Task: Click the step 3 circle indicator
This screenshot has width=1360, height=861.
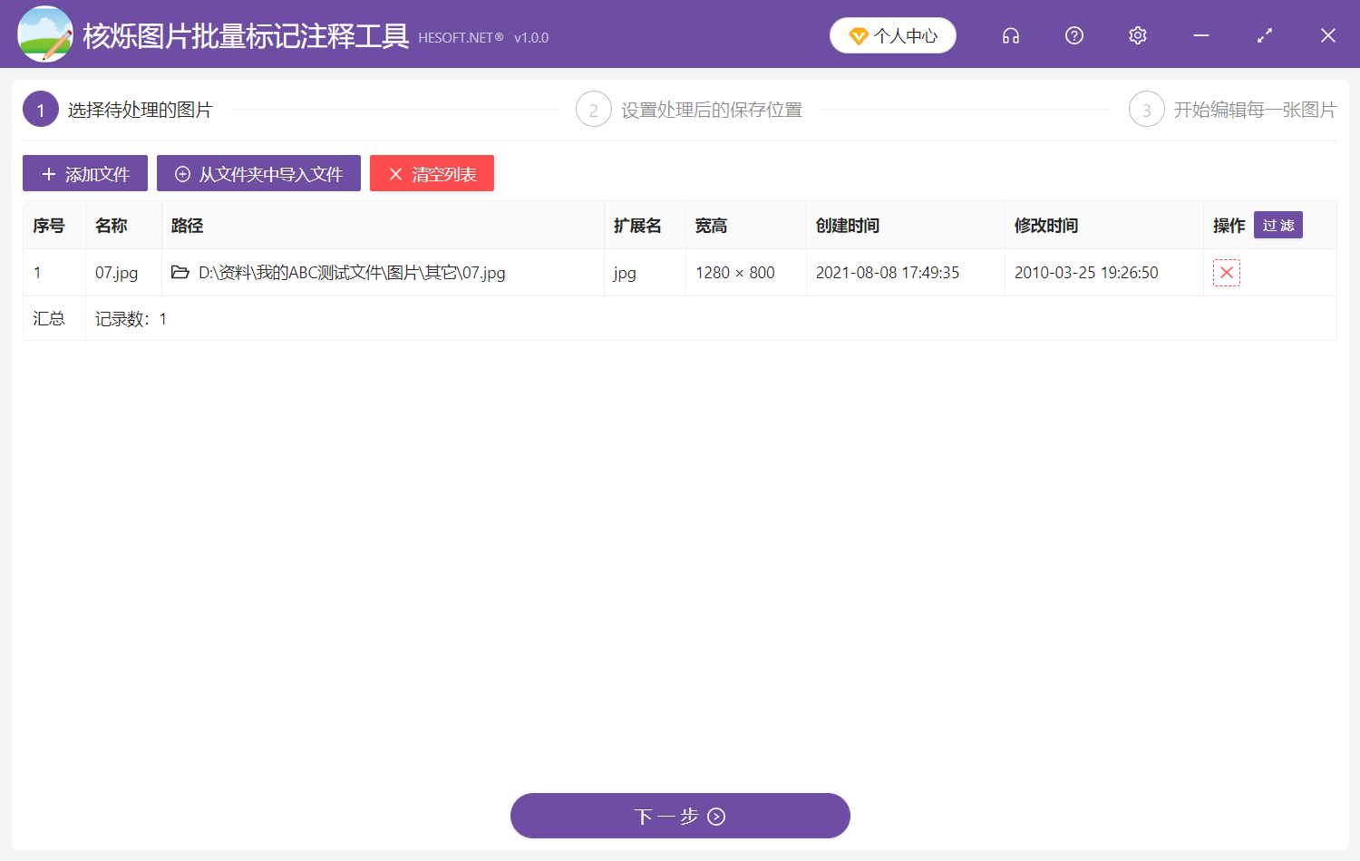Action: tap(1147, 110)
